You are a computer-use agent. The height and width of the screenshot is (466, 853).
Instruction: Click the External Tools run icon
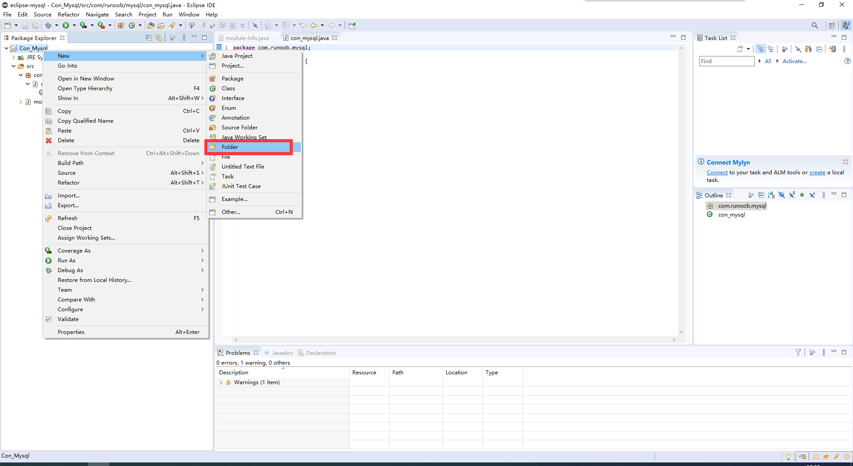[101, 26]
